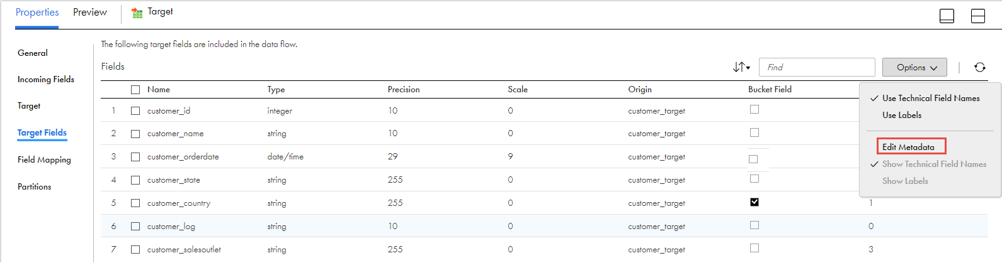
Task: Open the Options dropdown
Action: click(914, 67)
